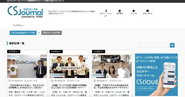
Task: Click インタビュー tag on the SPACEMARKET card
Action: [56, 52]
